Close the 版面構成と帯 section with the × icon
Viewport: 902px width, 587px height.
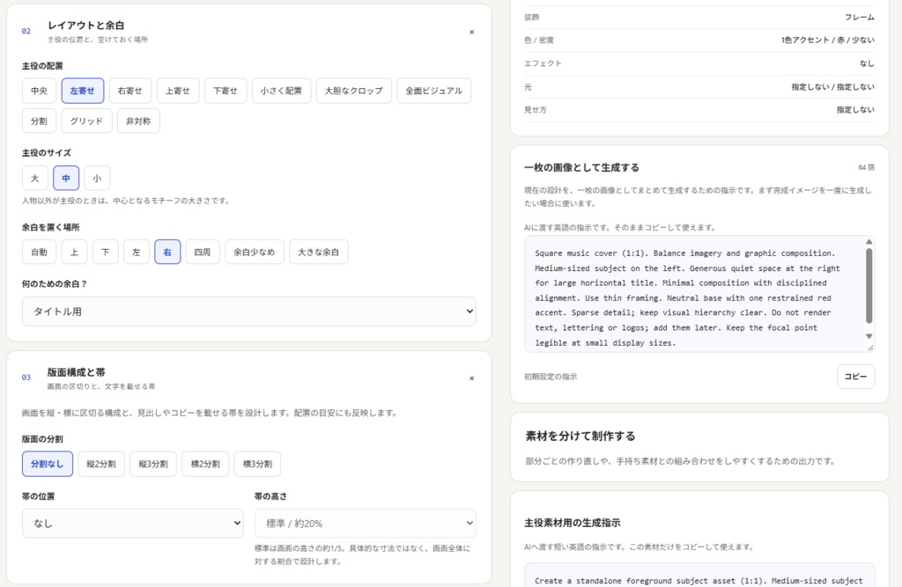point(472,378)
